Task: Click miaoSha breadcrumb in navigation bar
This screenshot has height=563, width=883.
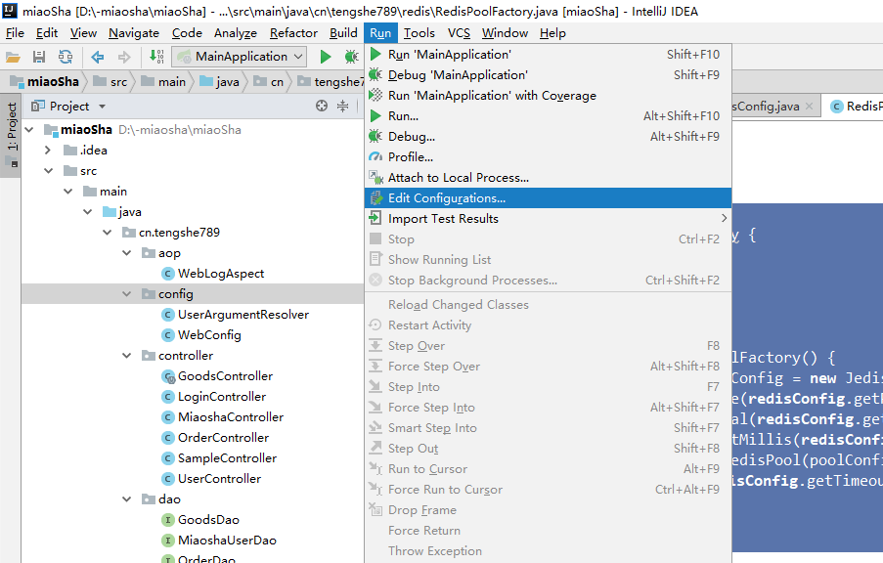Action: tap(45, 82)
